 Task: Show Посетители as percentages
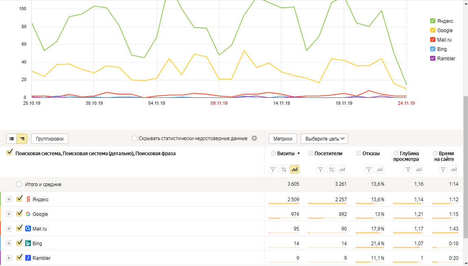click(x=331, y=169)
